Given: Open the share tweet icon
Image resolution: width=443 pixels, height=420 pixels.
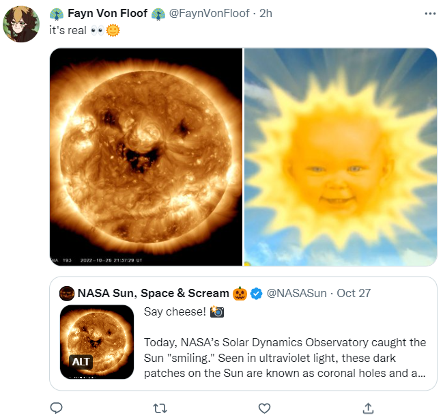Looking at the screenshot, I should [368, 408].
